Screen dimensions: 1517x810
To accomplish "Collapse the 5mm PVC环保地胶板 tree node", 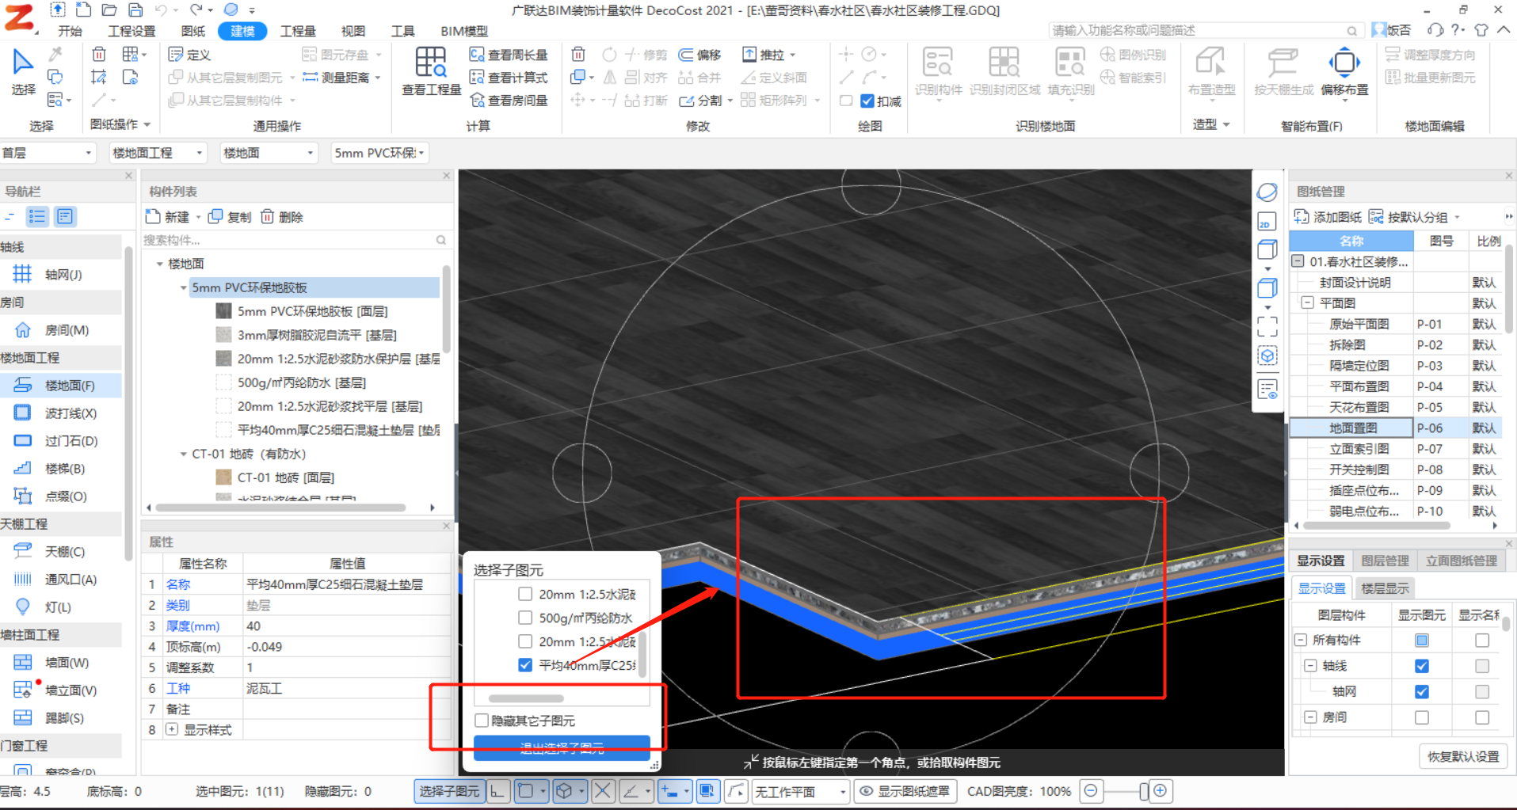I will [183, 287].
